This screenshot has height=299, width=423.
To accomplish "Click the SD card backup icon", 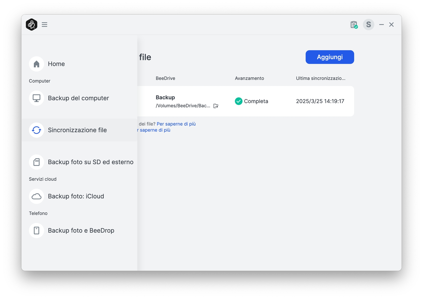I will (36, 162).
